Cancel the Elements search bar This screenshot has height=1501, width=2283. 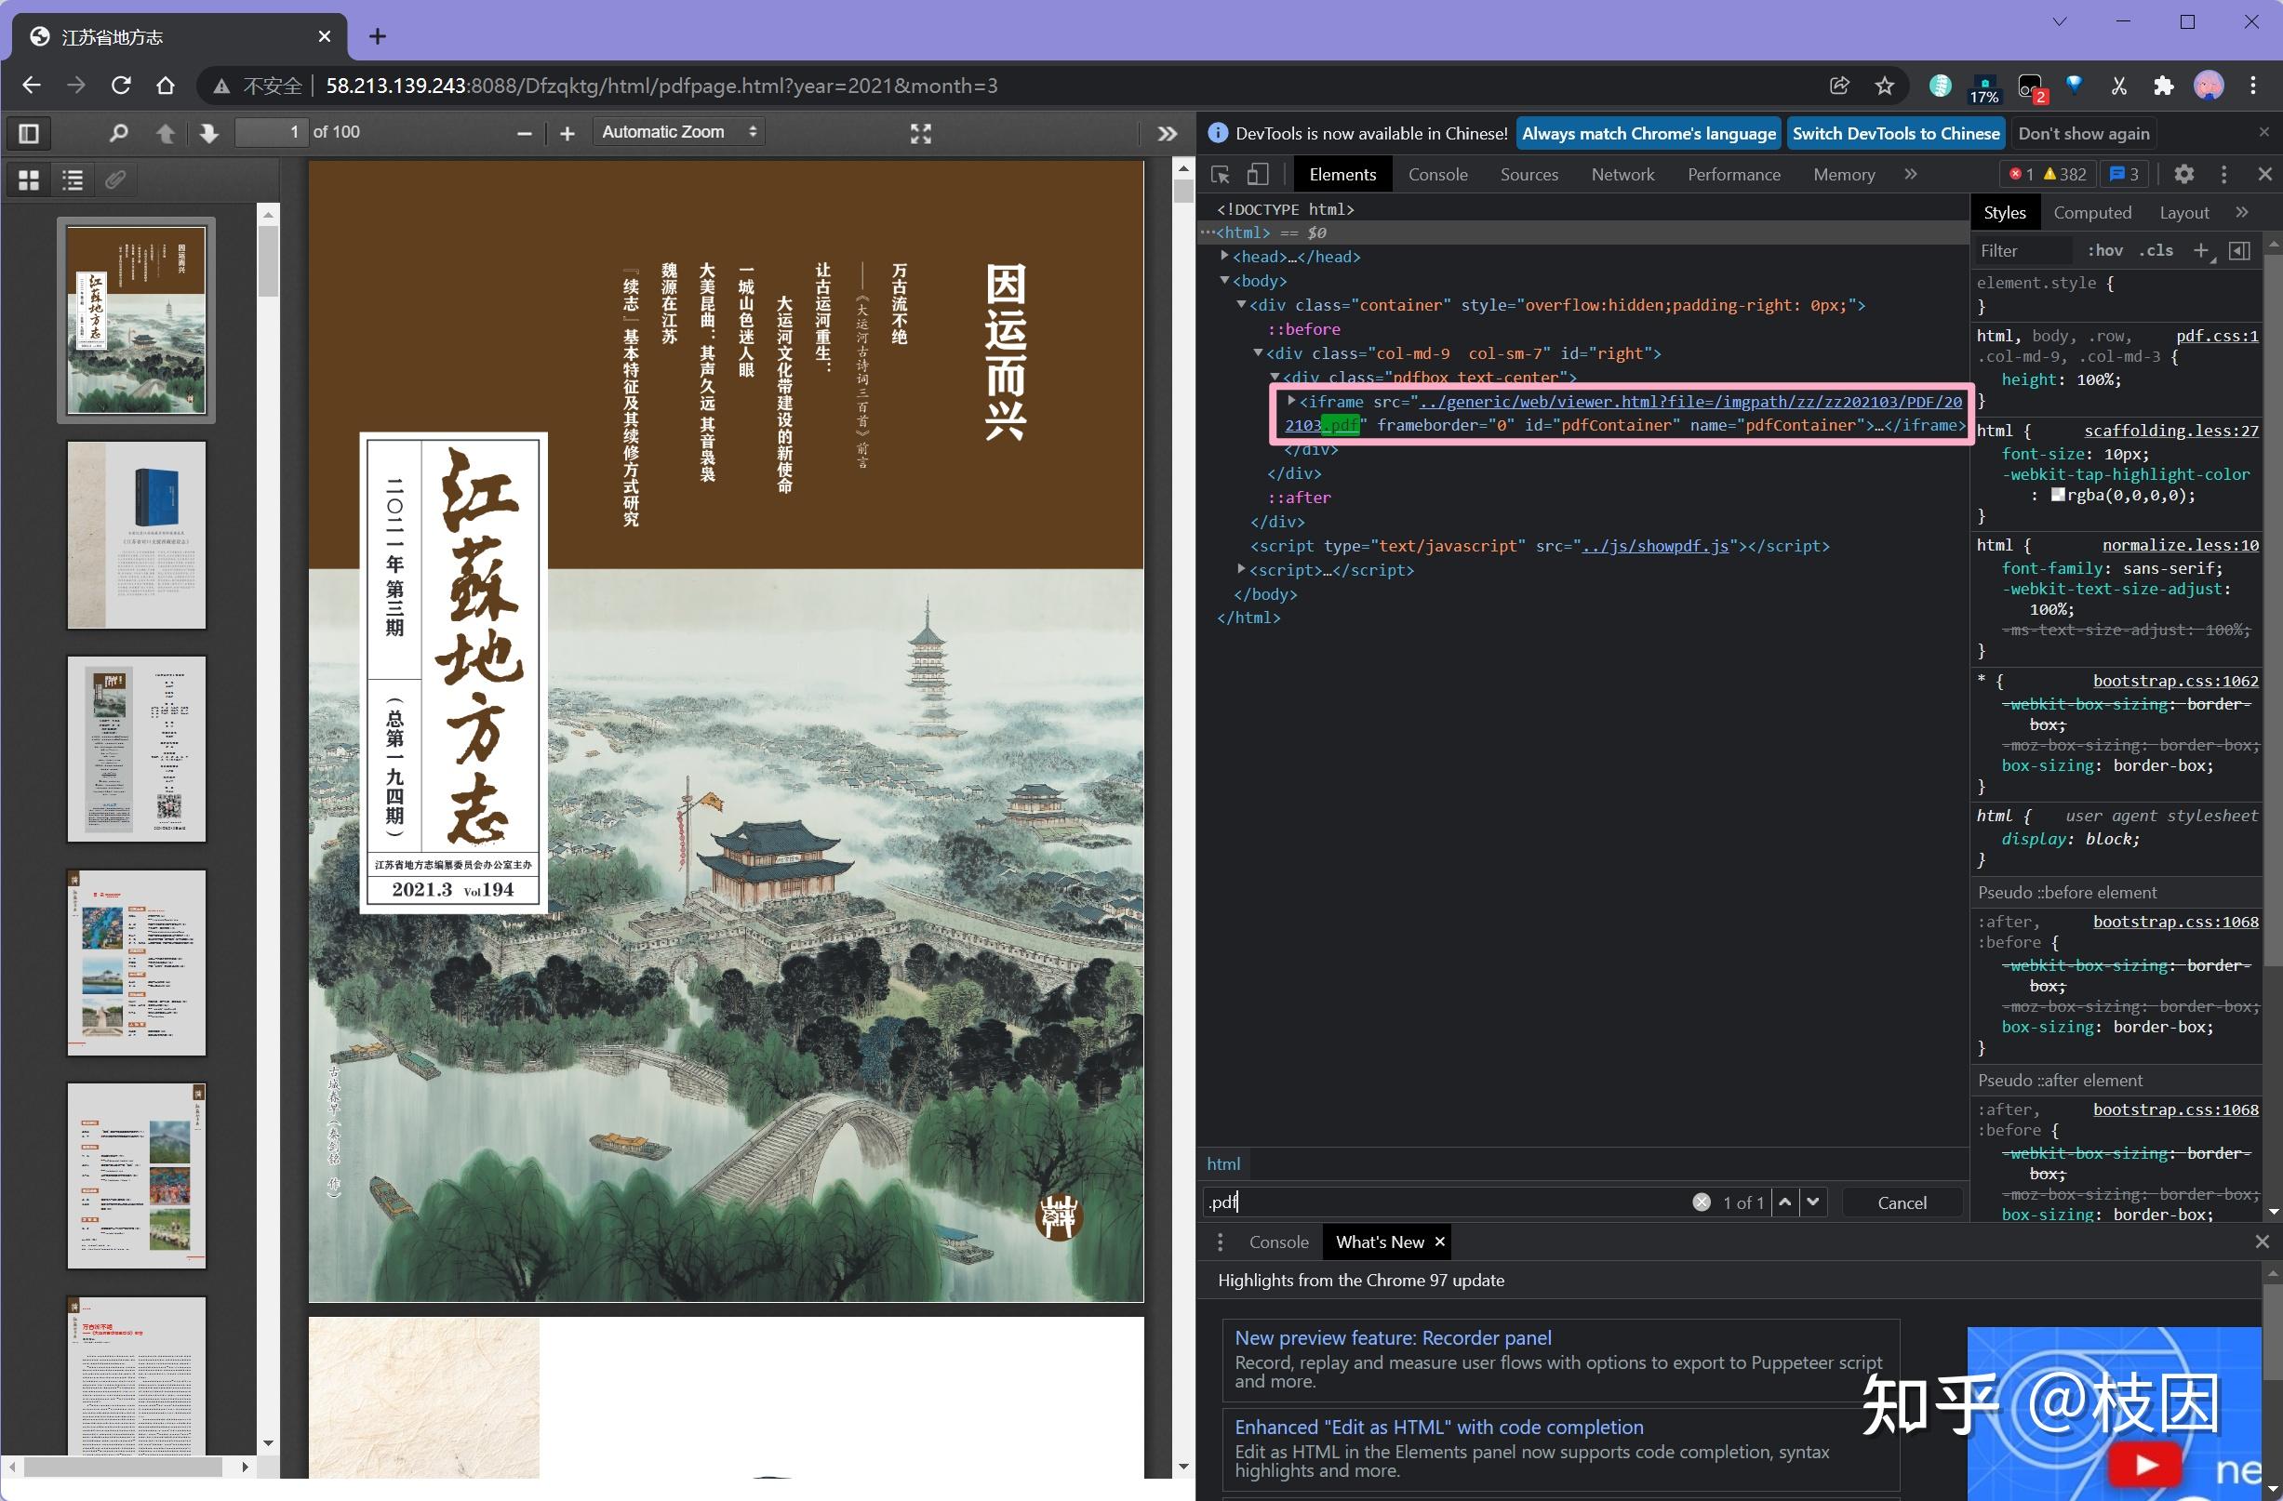tap(1902, 1202)
